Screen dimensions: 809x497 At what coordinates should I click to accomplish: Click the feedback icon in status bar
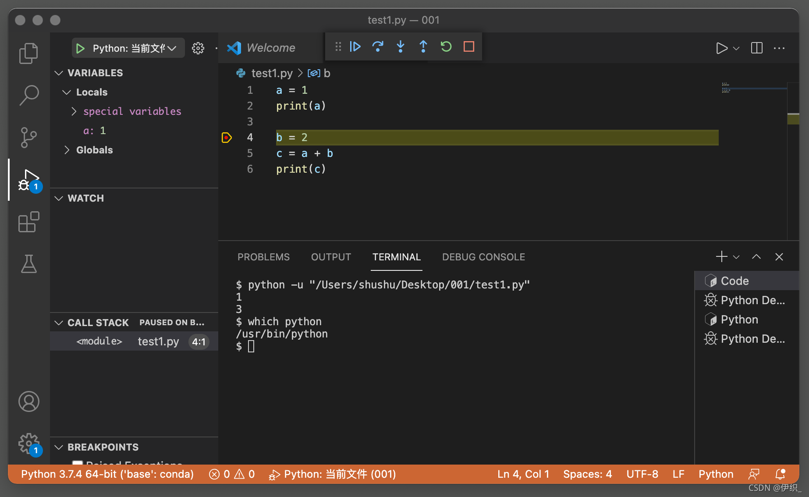tap(754, 474)
